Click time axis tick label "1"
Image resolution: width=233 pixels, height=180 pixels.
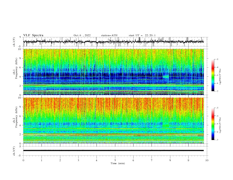(41, 160)
